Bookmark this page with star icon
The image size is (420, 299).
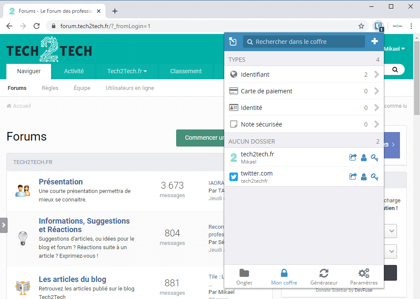coord(361,26)
